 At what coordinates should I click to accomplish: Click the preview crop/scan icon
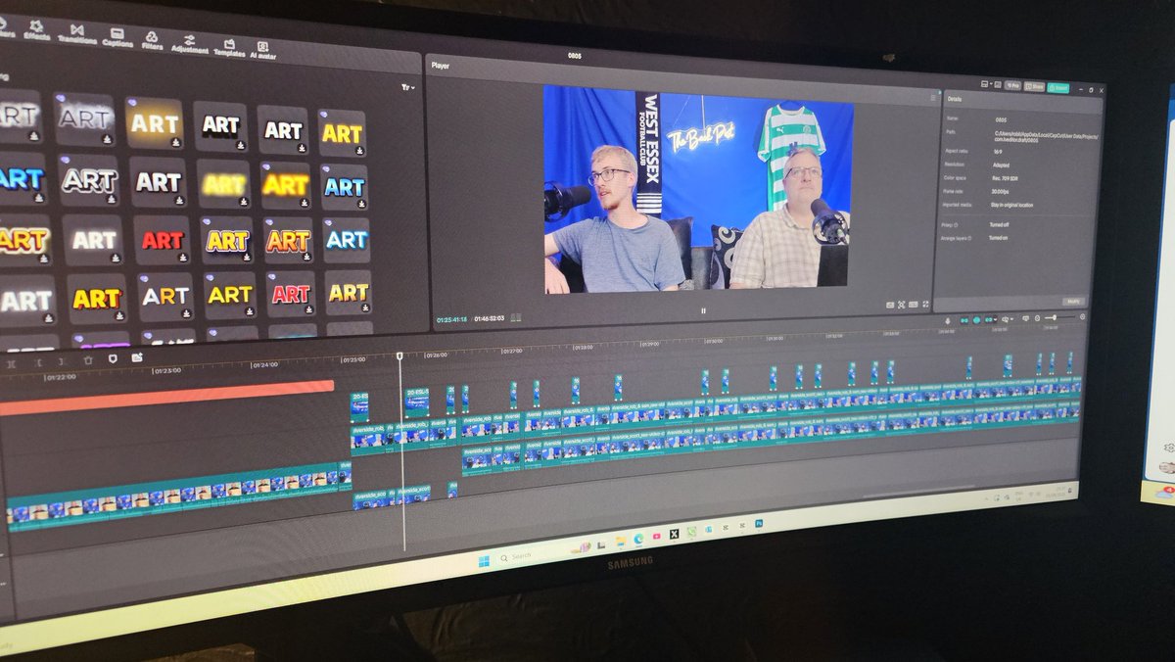(901, 306)
